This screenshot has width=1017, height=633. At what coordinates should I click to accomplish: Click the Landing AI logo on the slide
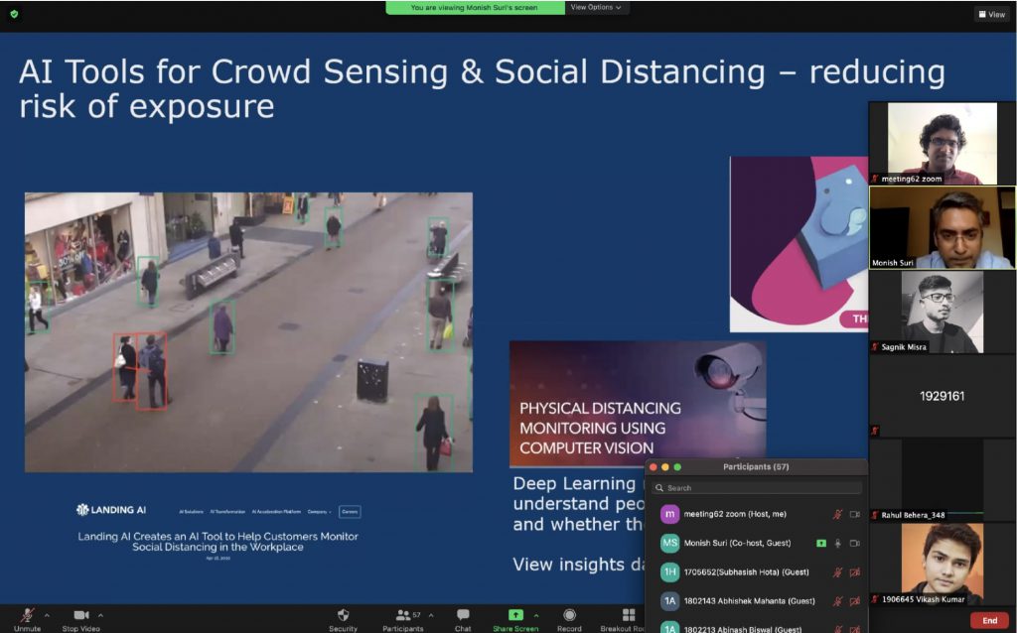coord(111,510)
